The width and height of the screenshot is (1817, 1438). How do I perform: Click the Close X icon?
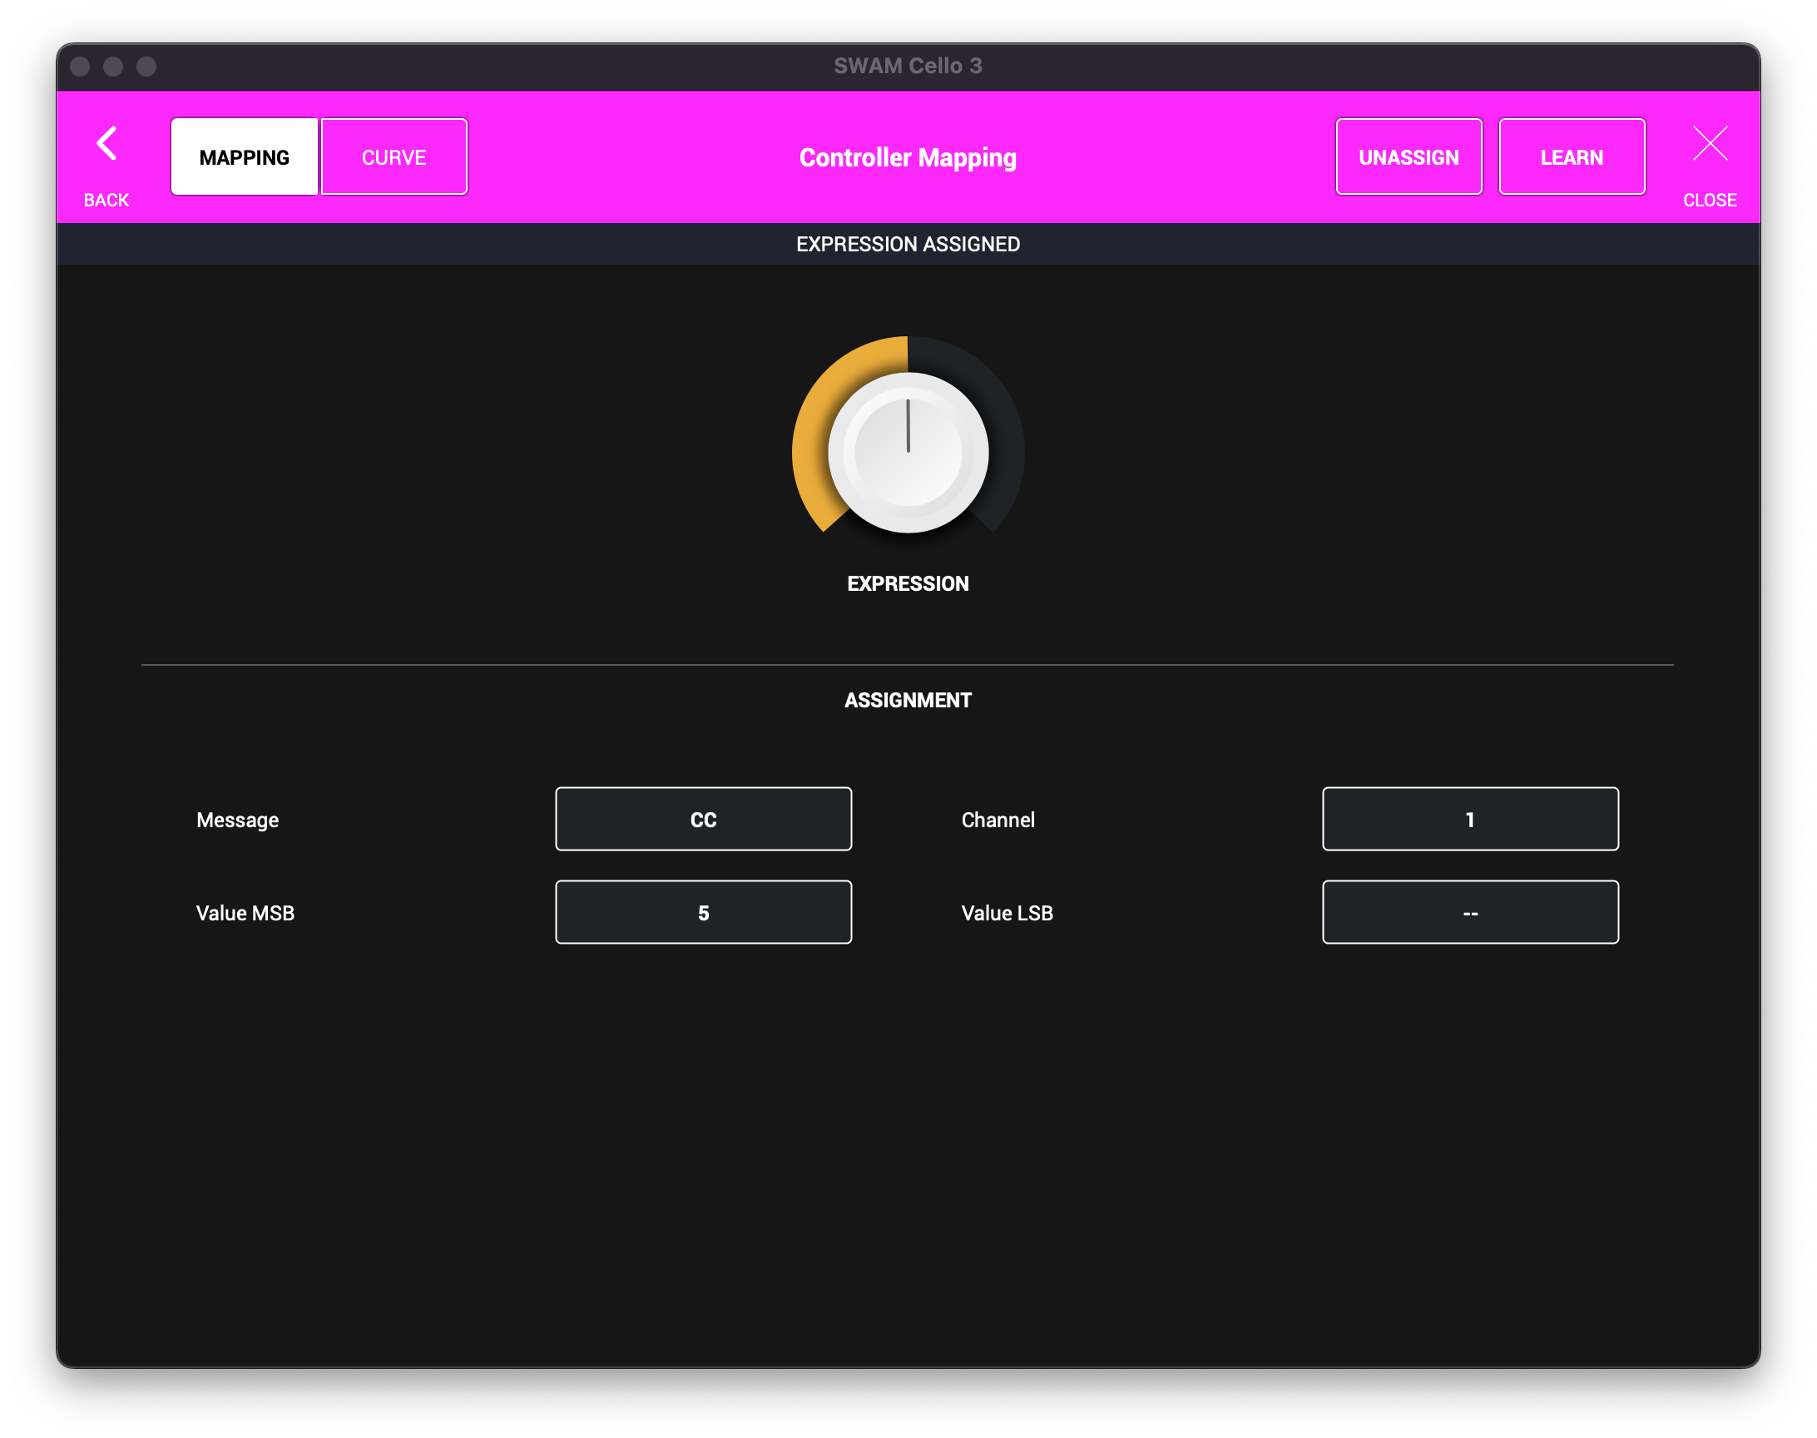coord(1710,143)
